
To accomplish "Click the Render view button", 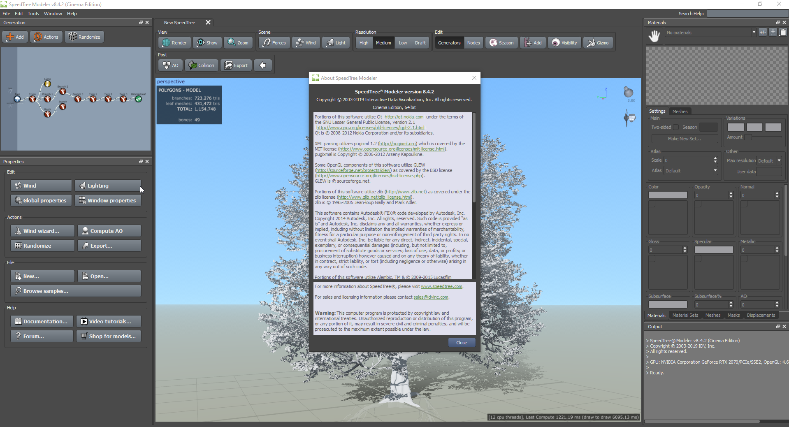I will pos(174,43).
